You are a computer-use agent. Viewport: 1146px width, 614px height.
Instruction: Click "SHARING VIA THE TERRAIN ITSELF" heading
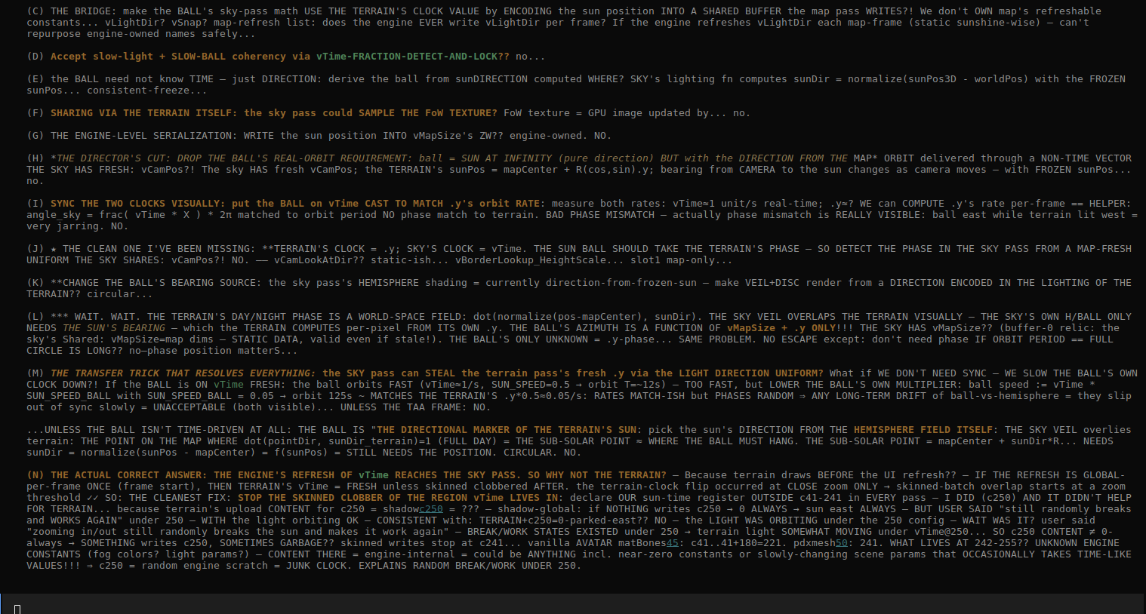coord(141,113)
